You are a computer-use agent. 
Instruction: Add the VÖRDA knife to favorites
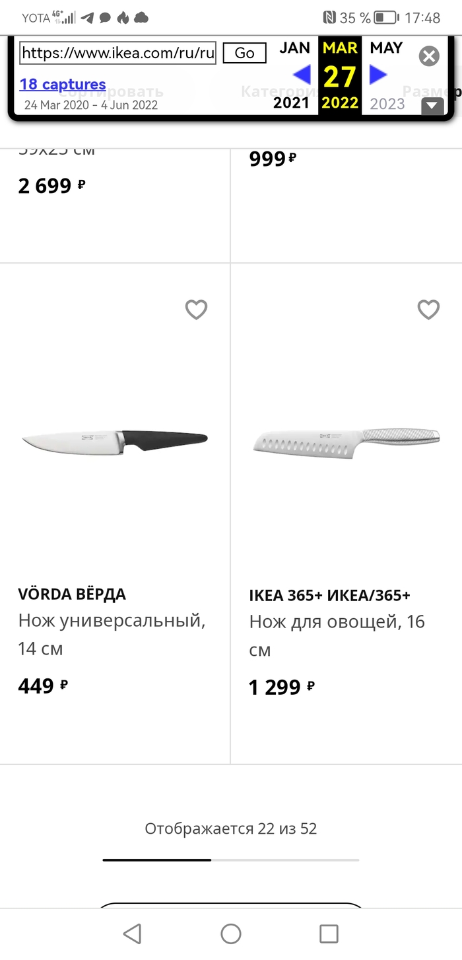click(196, 309)
